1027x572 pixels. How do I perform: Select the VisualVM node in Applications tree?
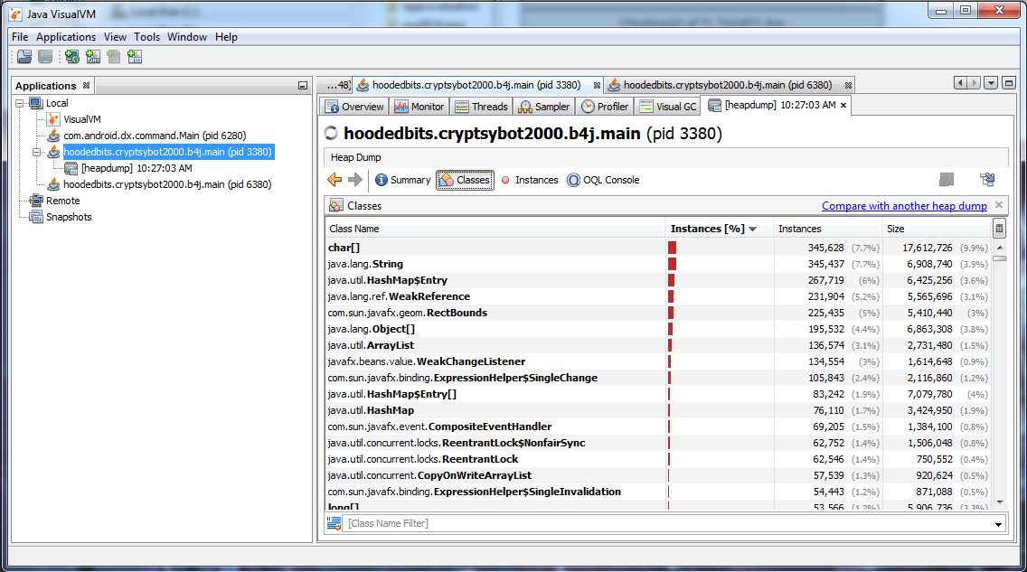[82, 119]
